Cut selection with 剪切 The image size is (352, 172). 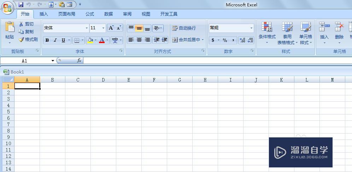tap(26, 24)
